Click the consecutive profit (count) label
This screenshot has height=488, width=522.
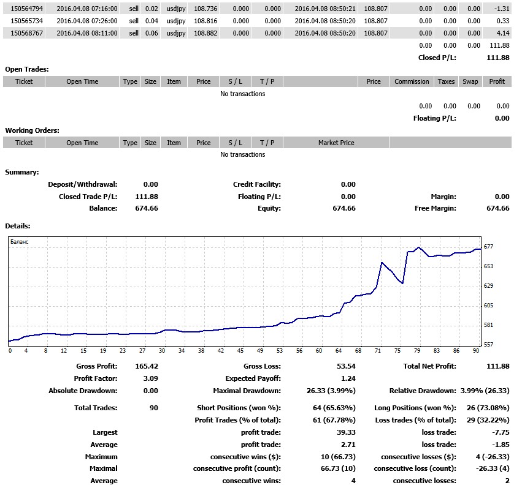coord(237,468)
